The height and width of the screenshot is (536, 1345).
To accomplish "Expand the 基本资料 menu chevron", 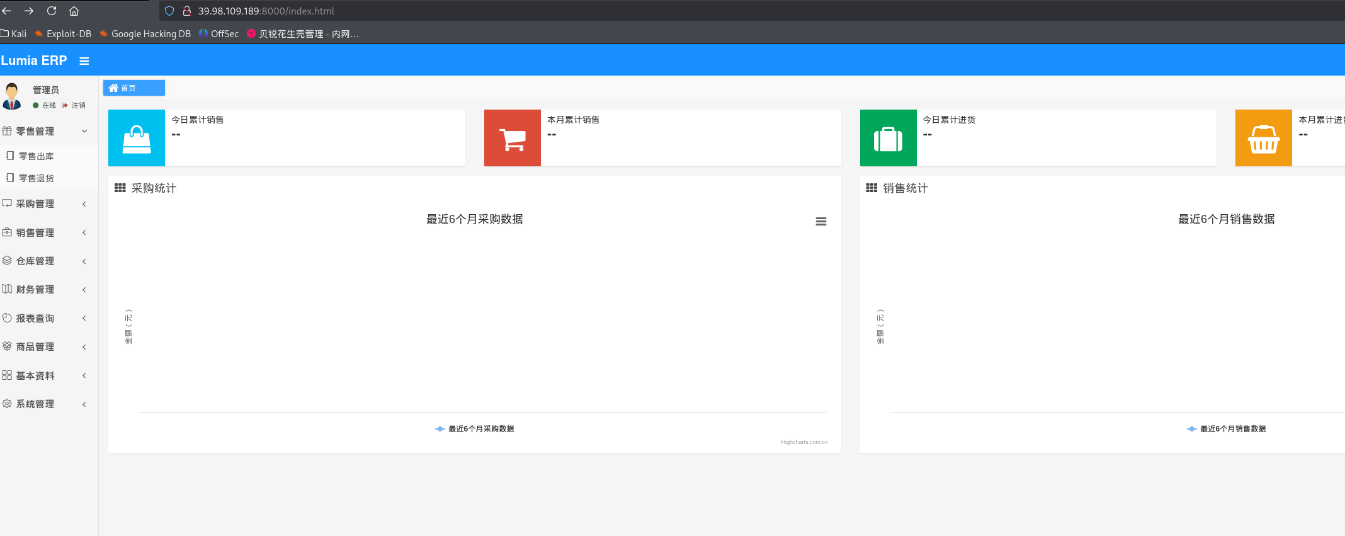I will pyautogui.click(x=84, y=375).
